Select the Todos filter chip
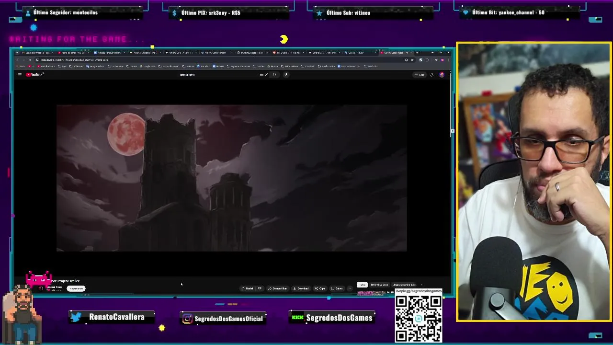This screenshot has width=613, height=345. (362, 285)
